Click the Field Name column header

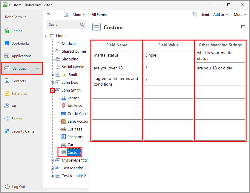(x=117, y=45)
